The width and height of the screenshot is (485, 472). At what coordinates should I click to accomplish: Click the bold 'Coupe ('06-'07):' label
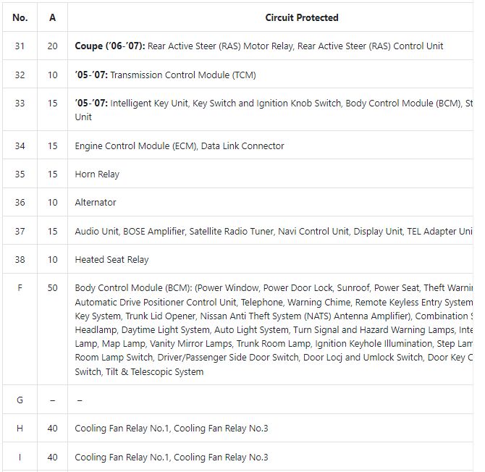pyautogui.click(x=110, y=46)
